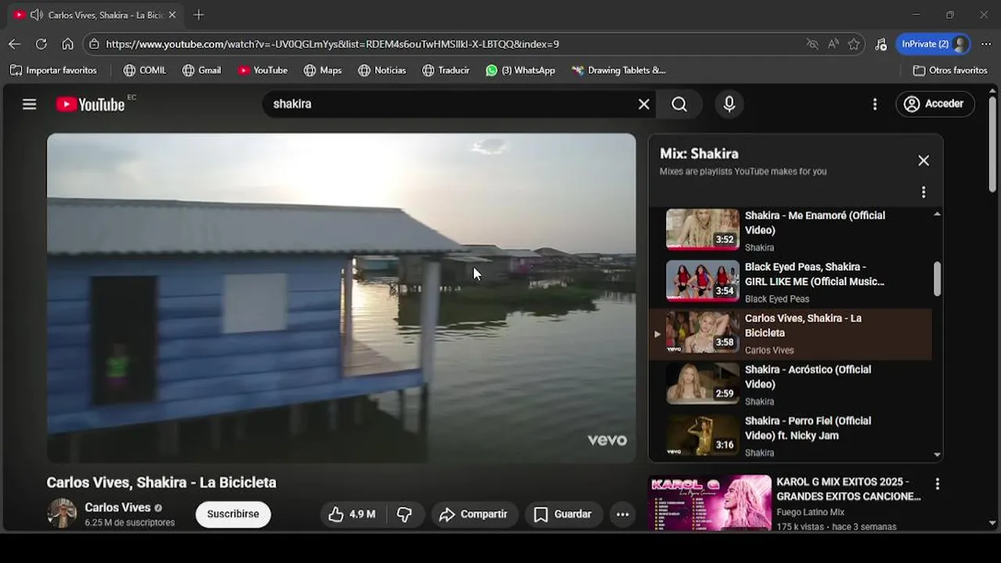The height and width of the screenshot is (563, 1001).
Task: Expand Otros favoritos folder
Action: [x=950, y=70]
